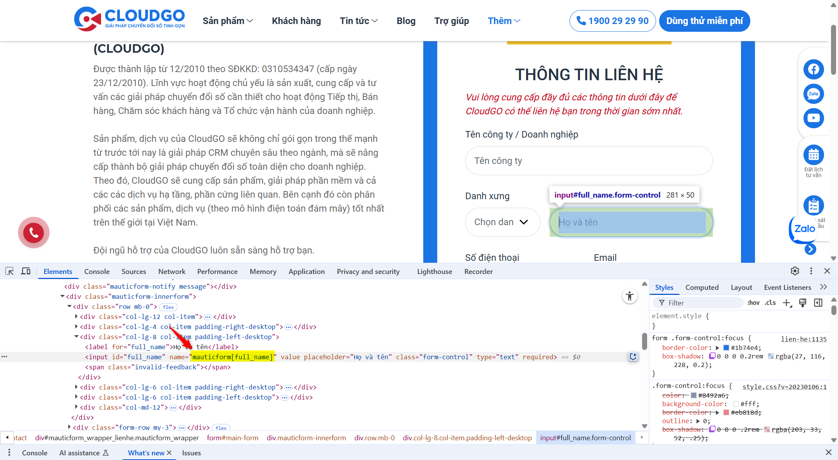This screenshot has height=460, width=838.
Task: Open the DevTools more-options menu
Action: coord(811,271)
